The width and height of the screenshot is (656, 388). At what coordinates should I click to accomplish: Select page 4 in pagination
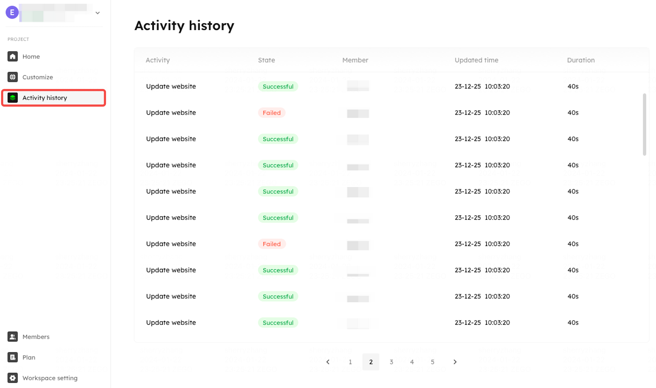412,362
